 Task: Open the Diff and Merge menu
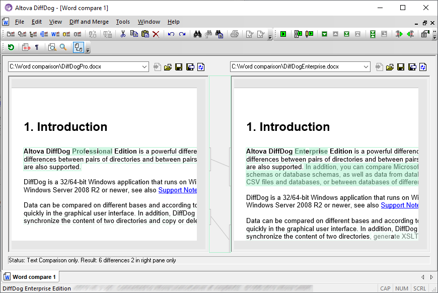point(89,22)
